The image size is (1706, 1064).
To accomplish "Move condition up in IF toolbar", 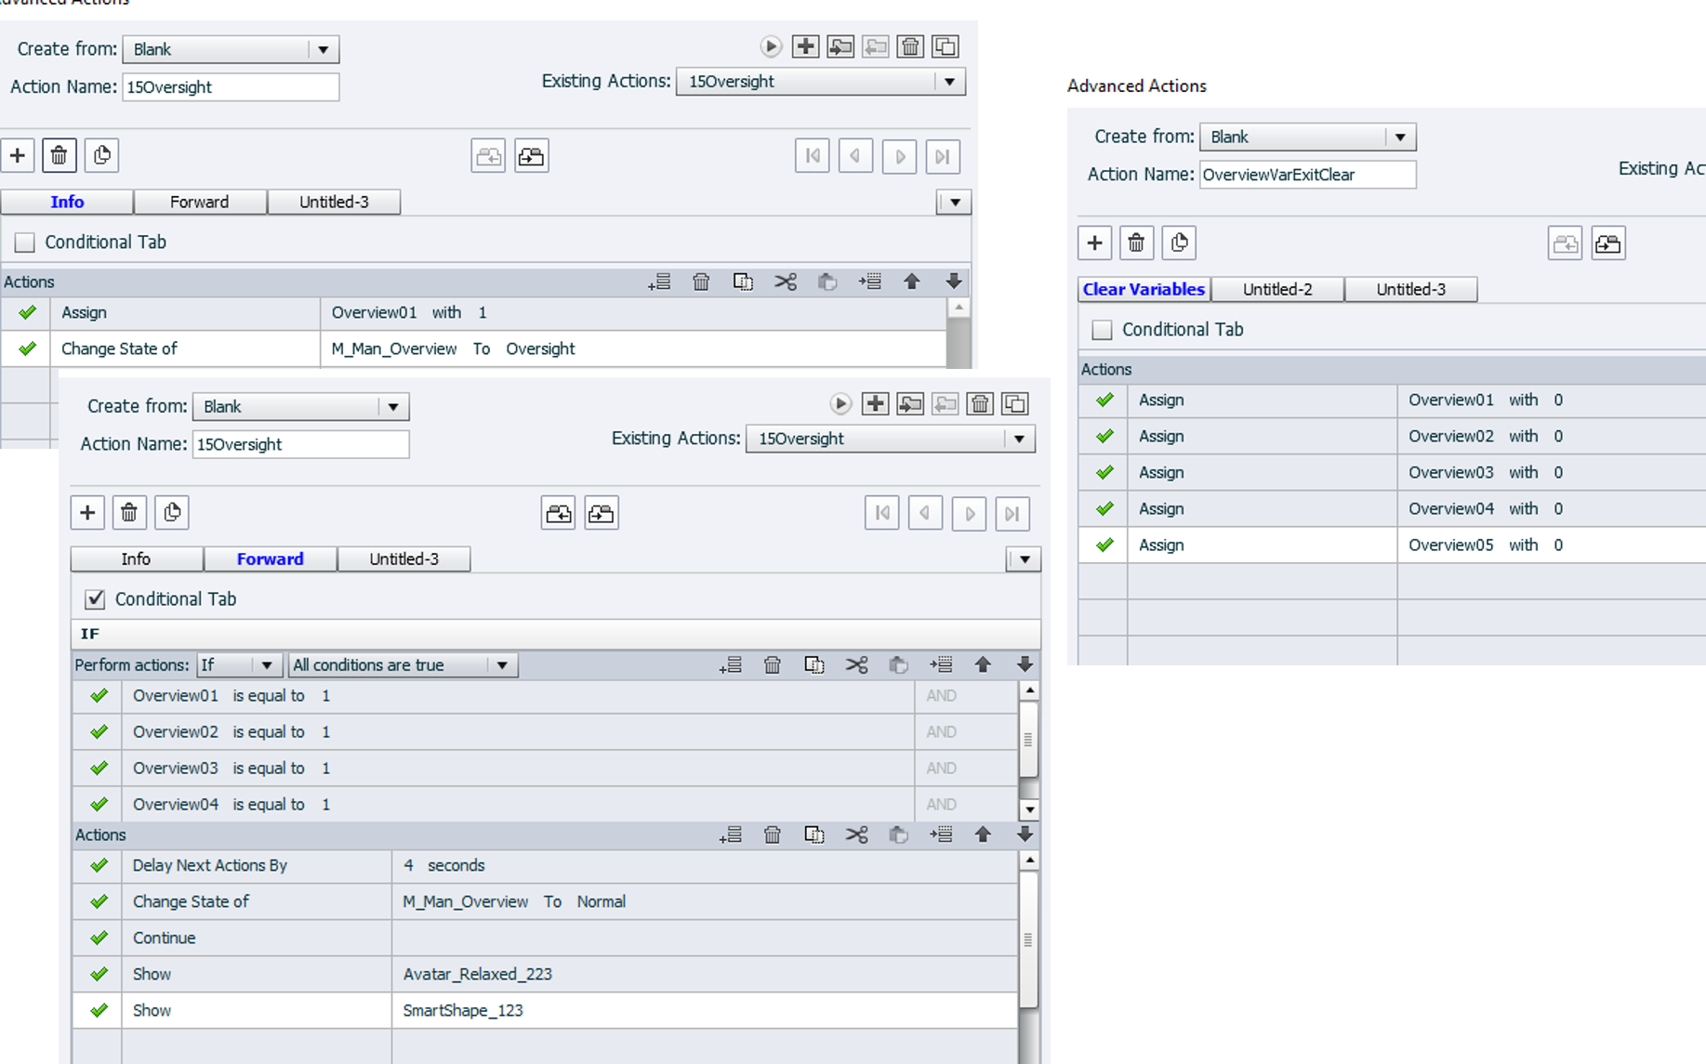I will (983, 665).
